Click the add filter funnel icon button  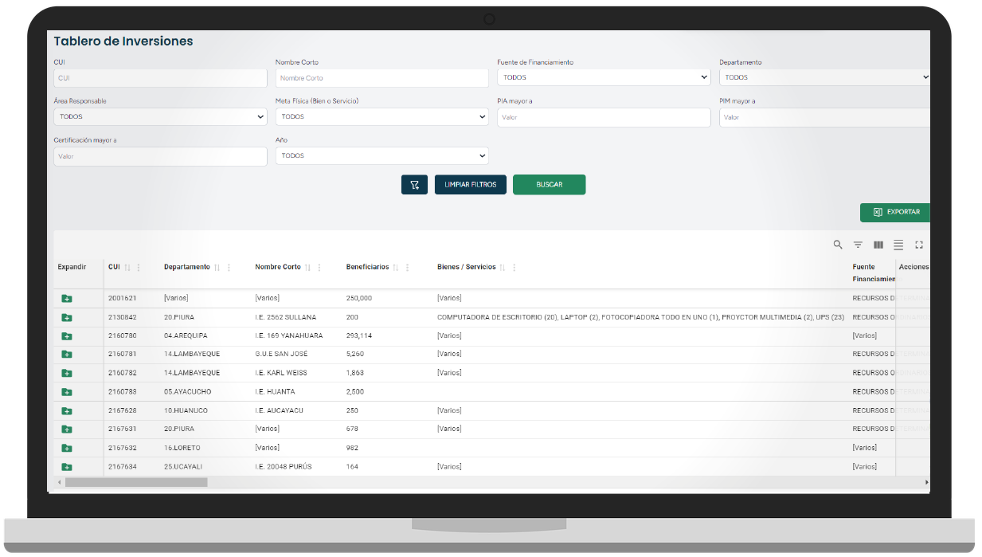pyautogui.click(x=414, y=185)
